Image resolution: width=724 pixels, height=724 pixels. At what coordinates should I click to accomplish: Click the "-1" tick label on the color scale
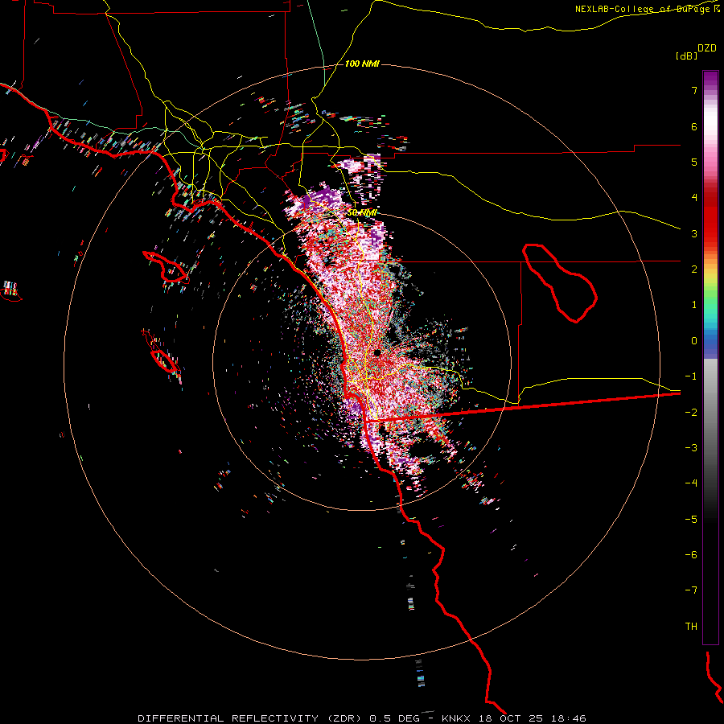pyautogui.click(x=691, y=376)
